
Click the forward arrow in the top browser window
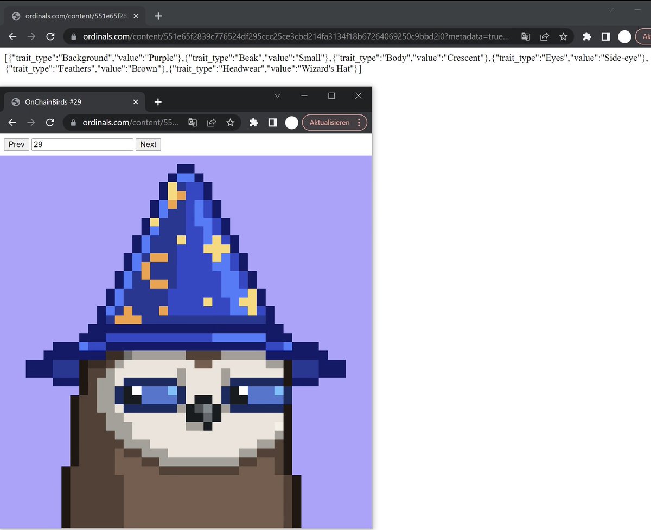pos(31,36)
